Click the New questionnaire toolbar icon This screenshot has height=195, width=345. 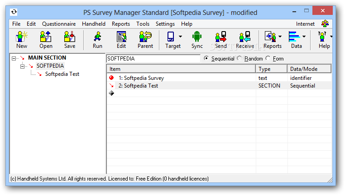21,39
